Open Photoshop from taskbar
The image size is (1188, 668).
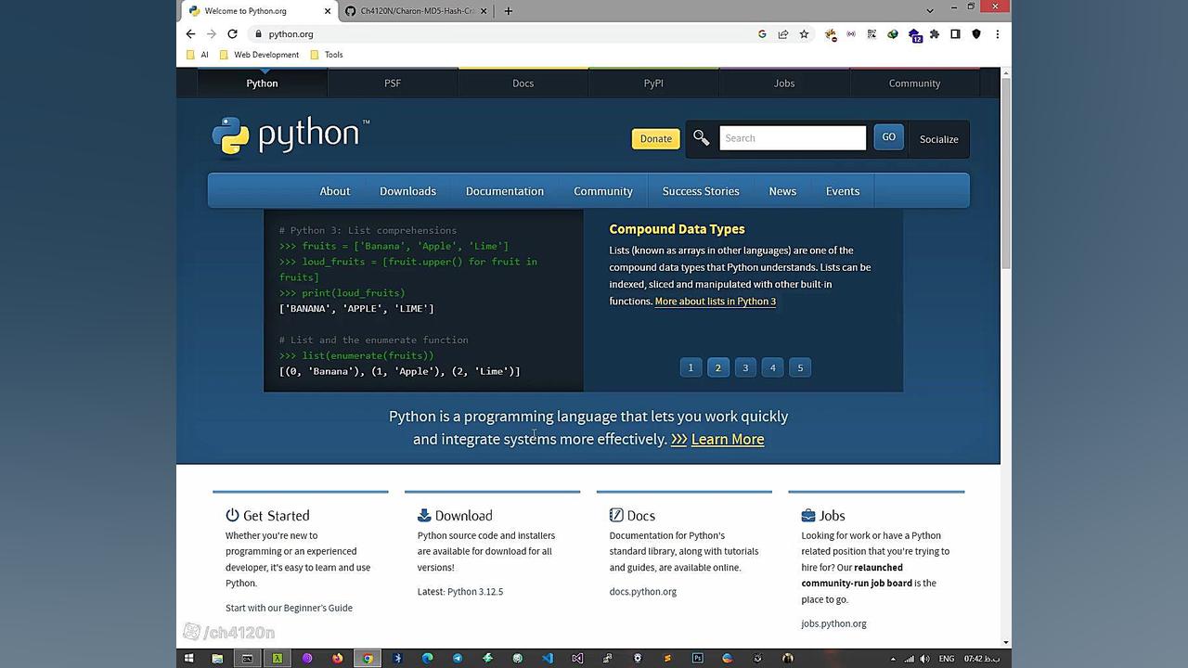point(697,658)
